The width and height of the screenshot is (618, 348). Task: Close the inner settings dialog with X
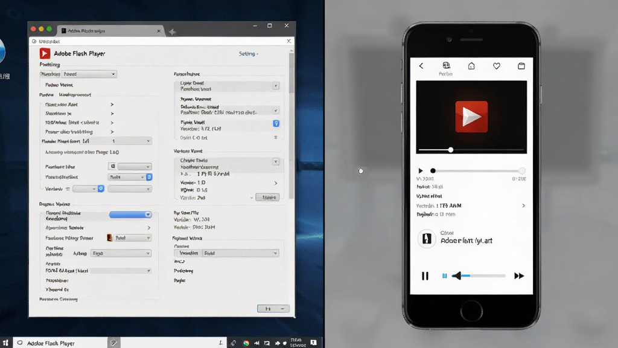[288, 41]
